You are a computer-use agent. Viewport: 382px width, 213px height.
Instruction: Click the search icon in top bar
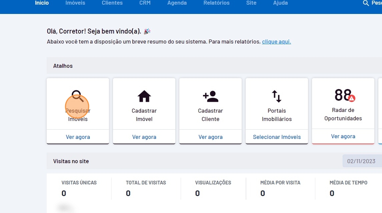(x=366, y=3)
